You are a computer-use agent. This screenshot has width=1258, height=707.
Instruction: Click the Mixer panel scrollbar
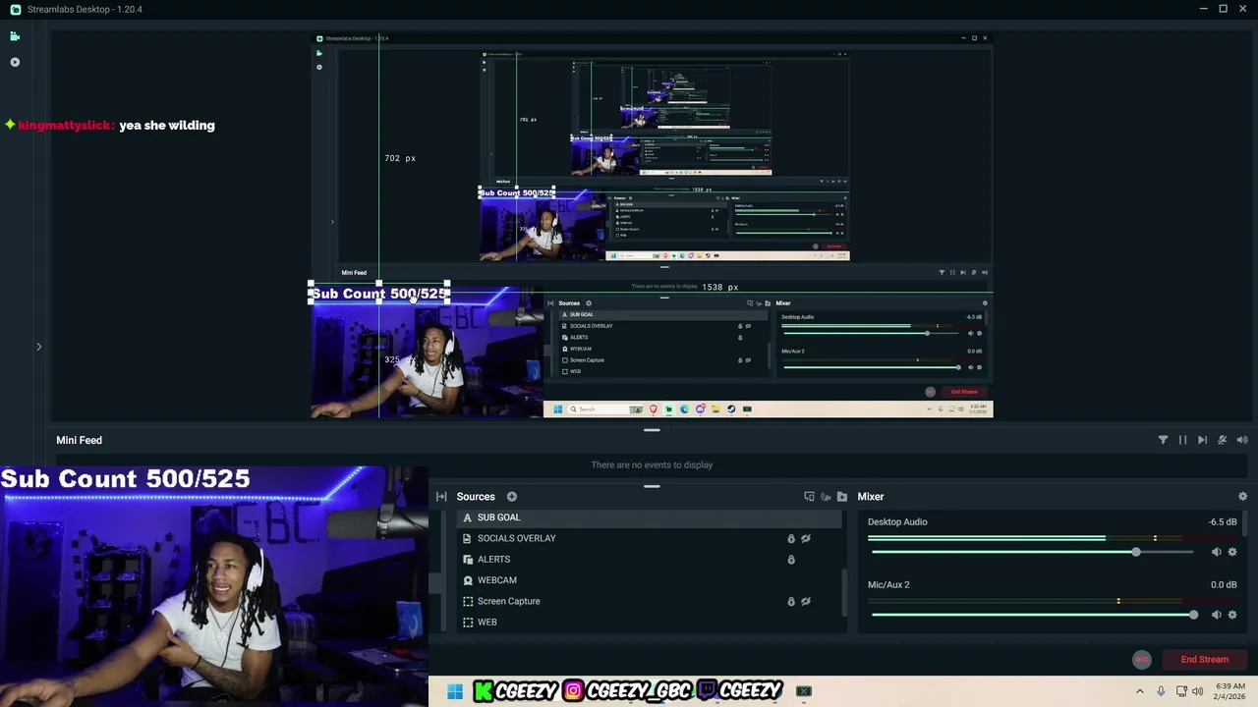[1245, 523]
